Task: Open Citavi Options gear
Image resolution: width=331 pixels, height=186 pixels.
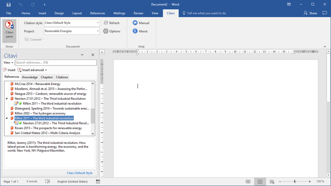Action: pyautogui.click(x=112, y=31)
